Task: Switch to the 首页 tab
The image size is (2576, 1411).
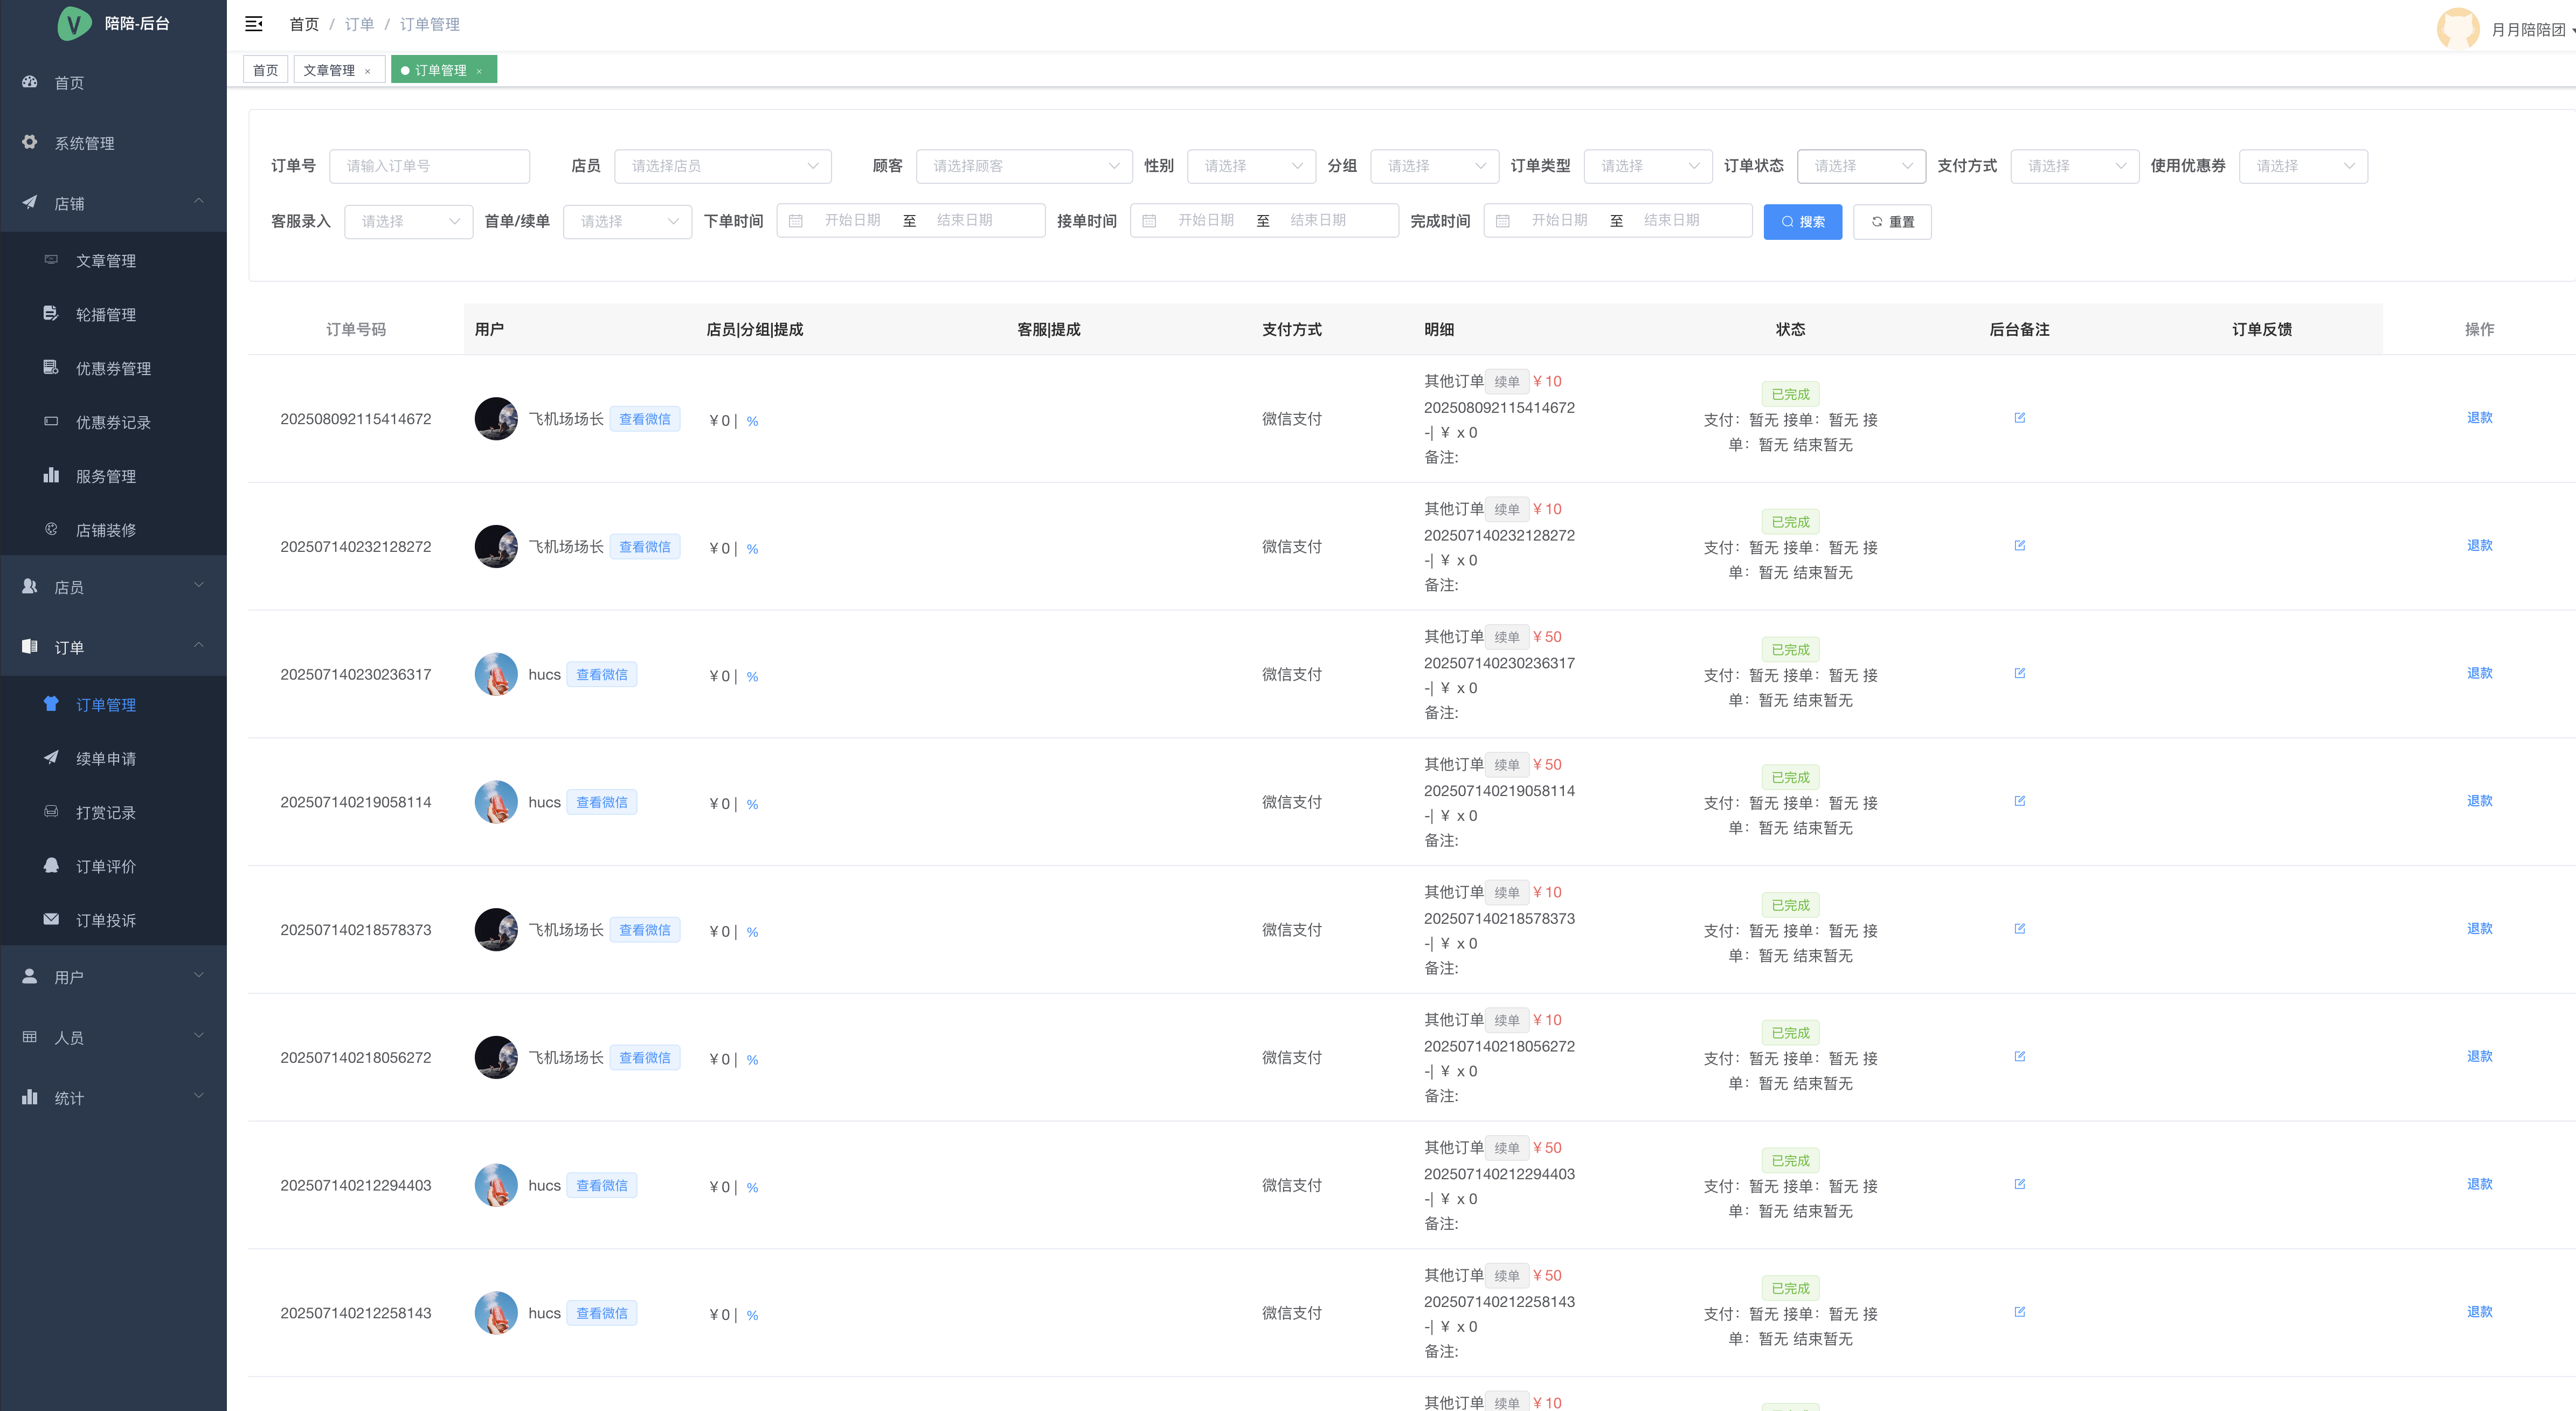Action: pos(265,70)
